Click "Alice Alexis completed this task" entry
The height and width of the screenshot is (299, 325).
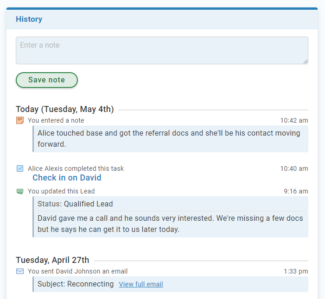(76, 168)
